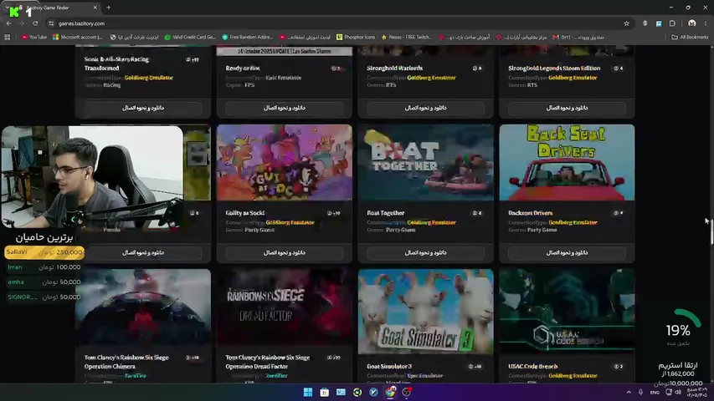714x401 pixels.
Task: Open the Phosphor Icons bookmark
Action: [356, 38]
